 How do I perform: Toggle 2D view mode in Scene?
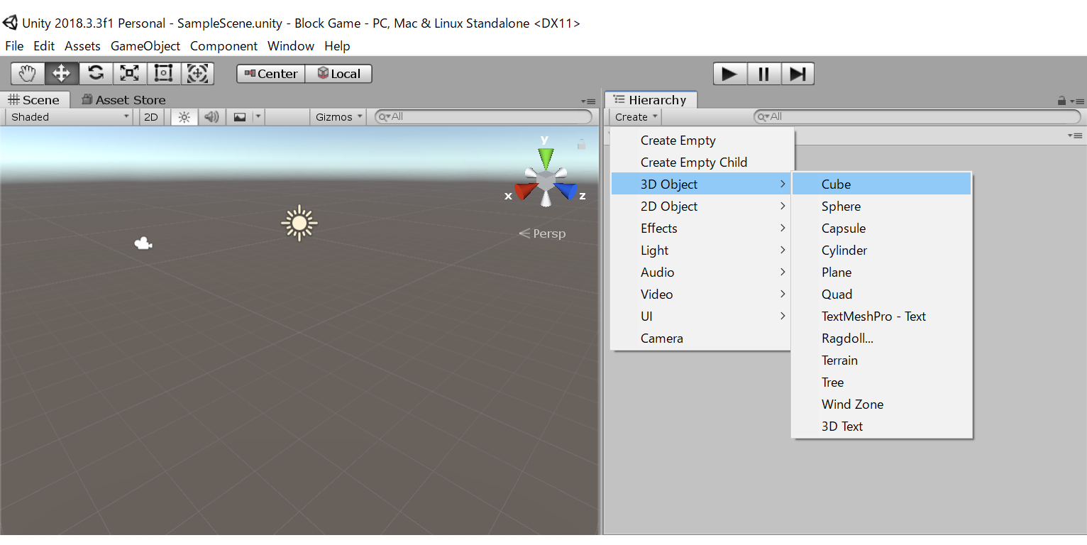click(x=151, y=117)
